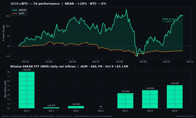Click the +$4.04M bar value label
The width and height of the screenshot is (196, 118).
click(150, 88)
